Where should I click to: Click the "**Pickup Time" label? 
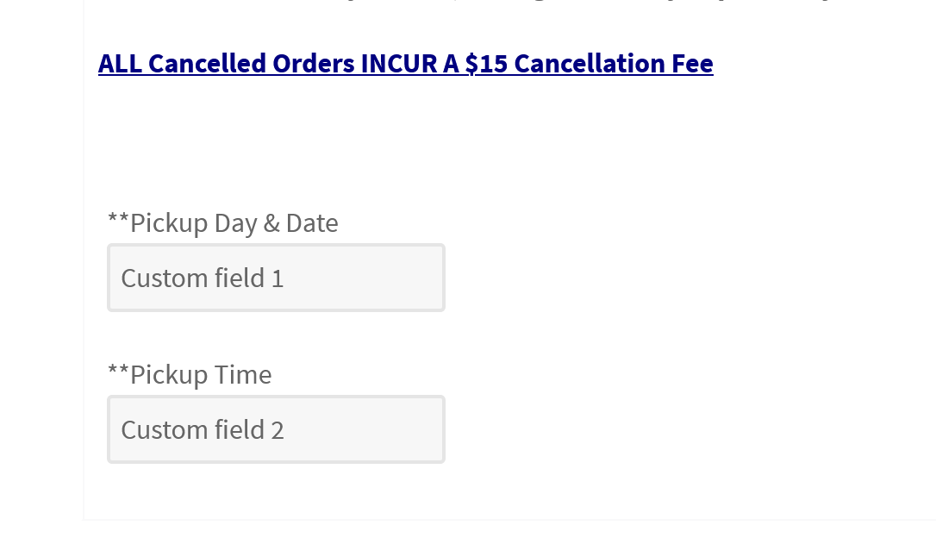pos(189,375)
